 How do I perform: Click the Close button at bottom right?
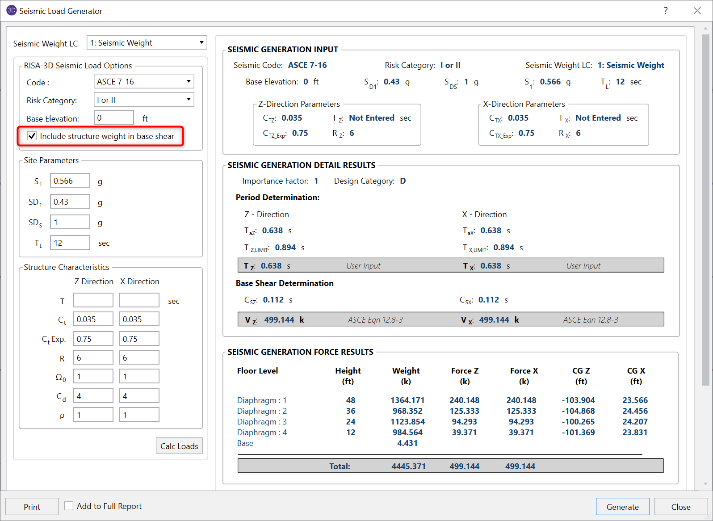(x=680, y=507)
